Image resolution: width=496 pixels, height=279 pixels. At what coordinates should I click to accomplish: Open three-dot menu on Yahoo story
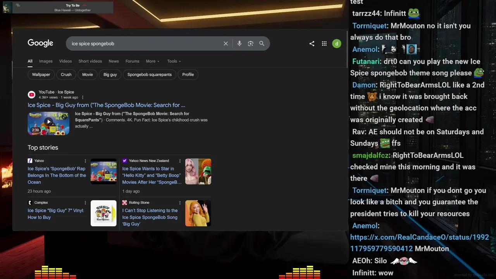[x=85, y=161]
